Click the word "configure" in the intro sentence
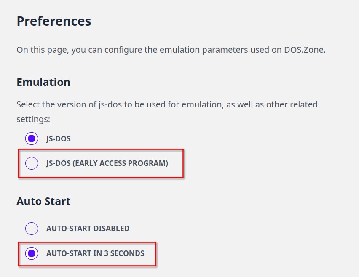Screen dimensions: 359x277 pyautogui.click(x=123, y=50)
